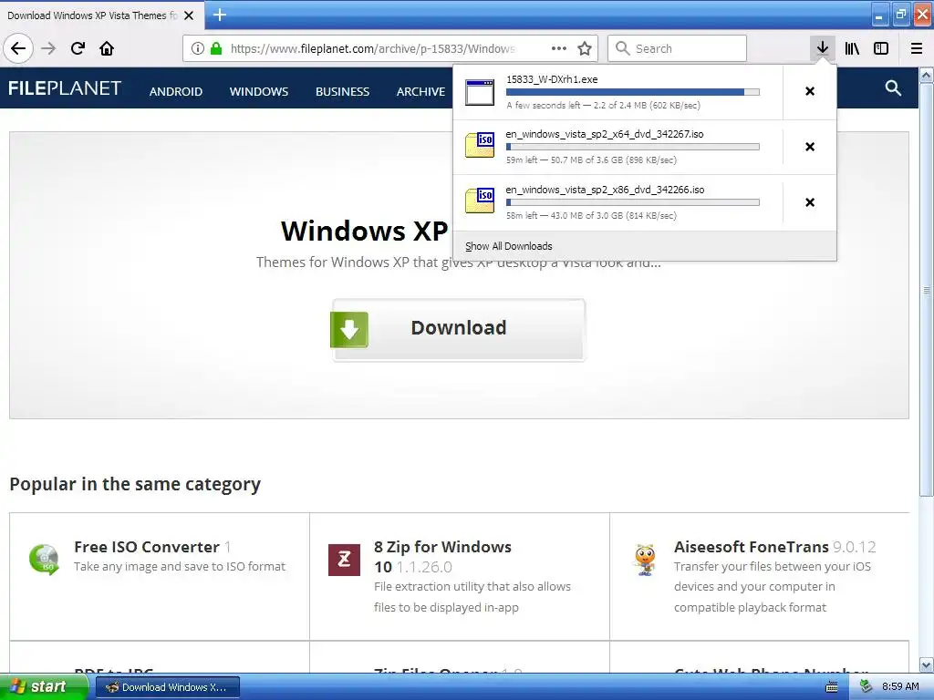Click the x86 ISO file icon
The height and width of the screenshot is (700, 934).
tap(480, 201)
